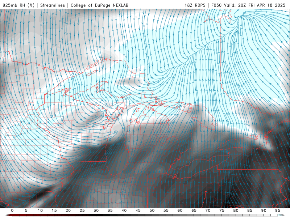Click the "College of DuPage NEXLAB" label
290x217 pixels.
point(99,5)
